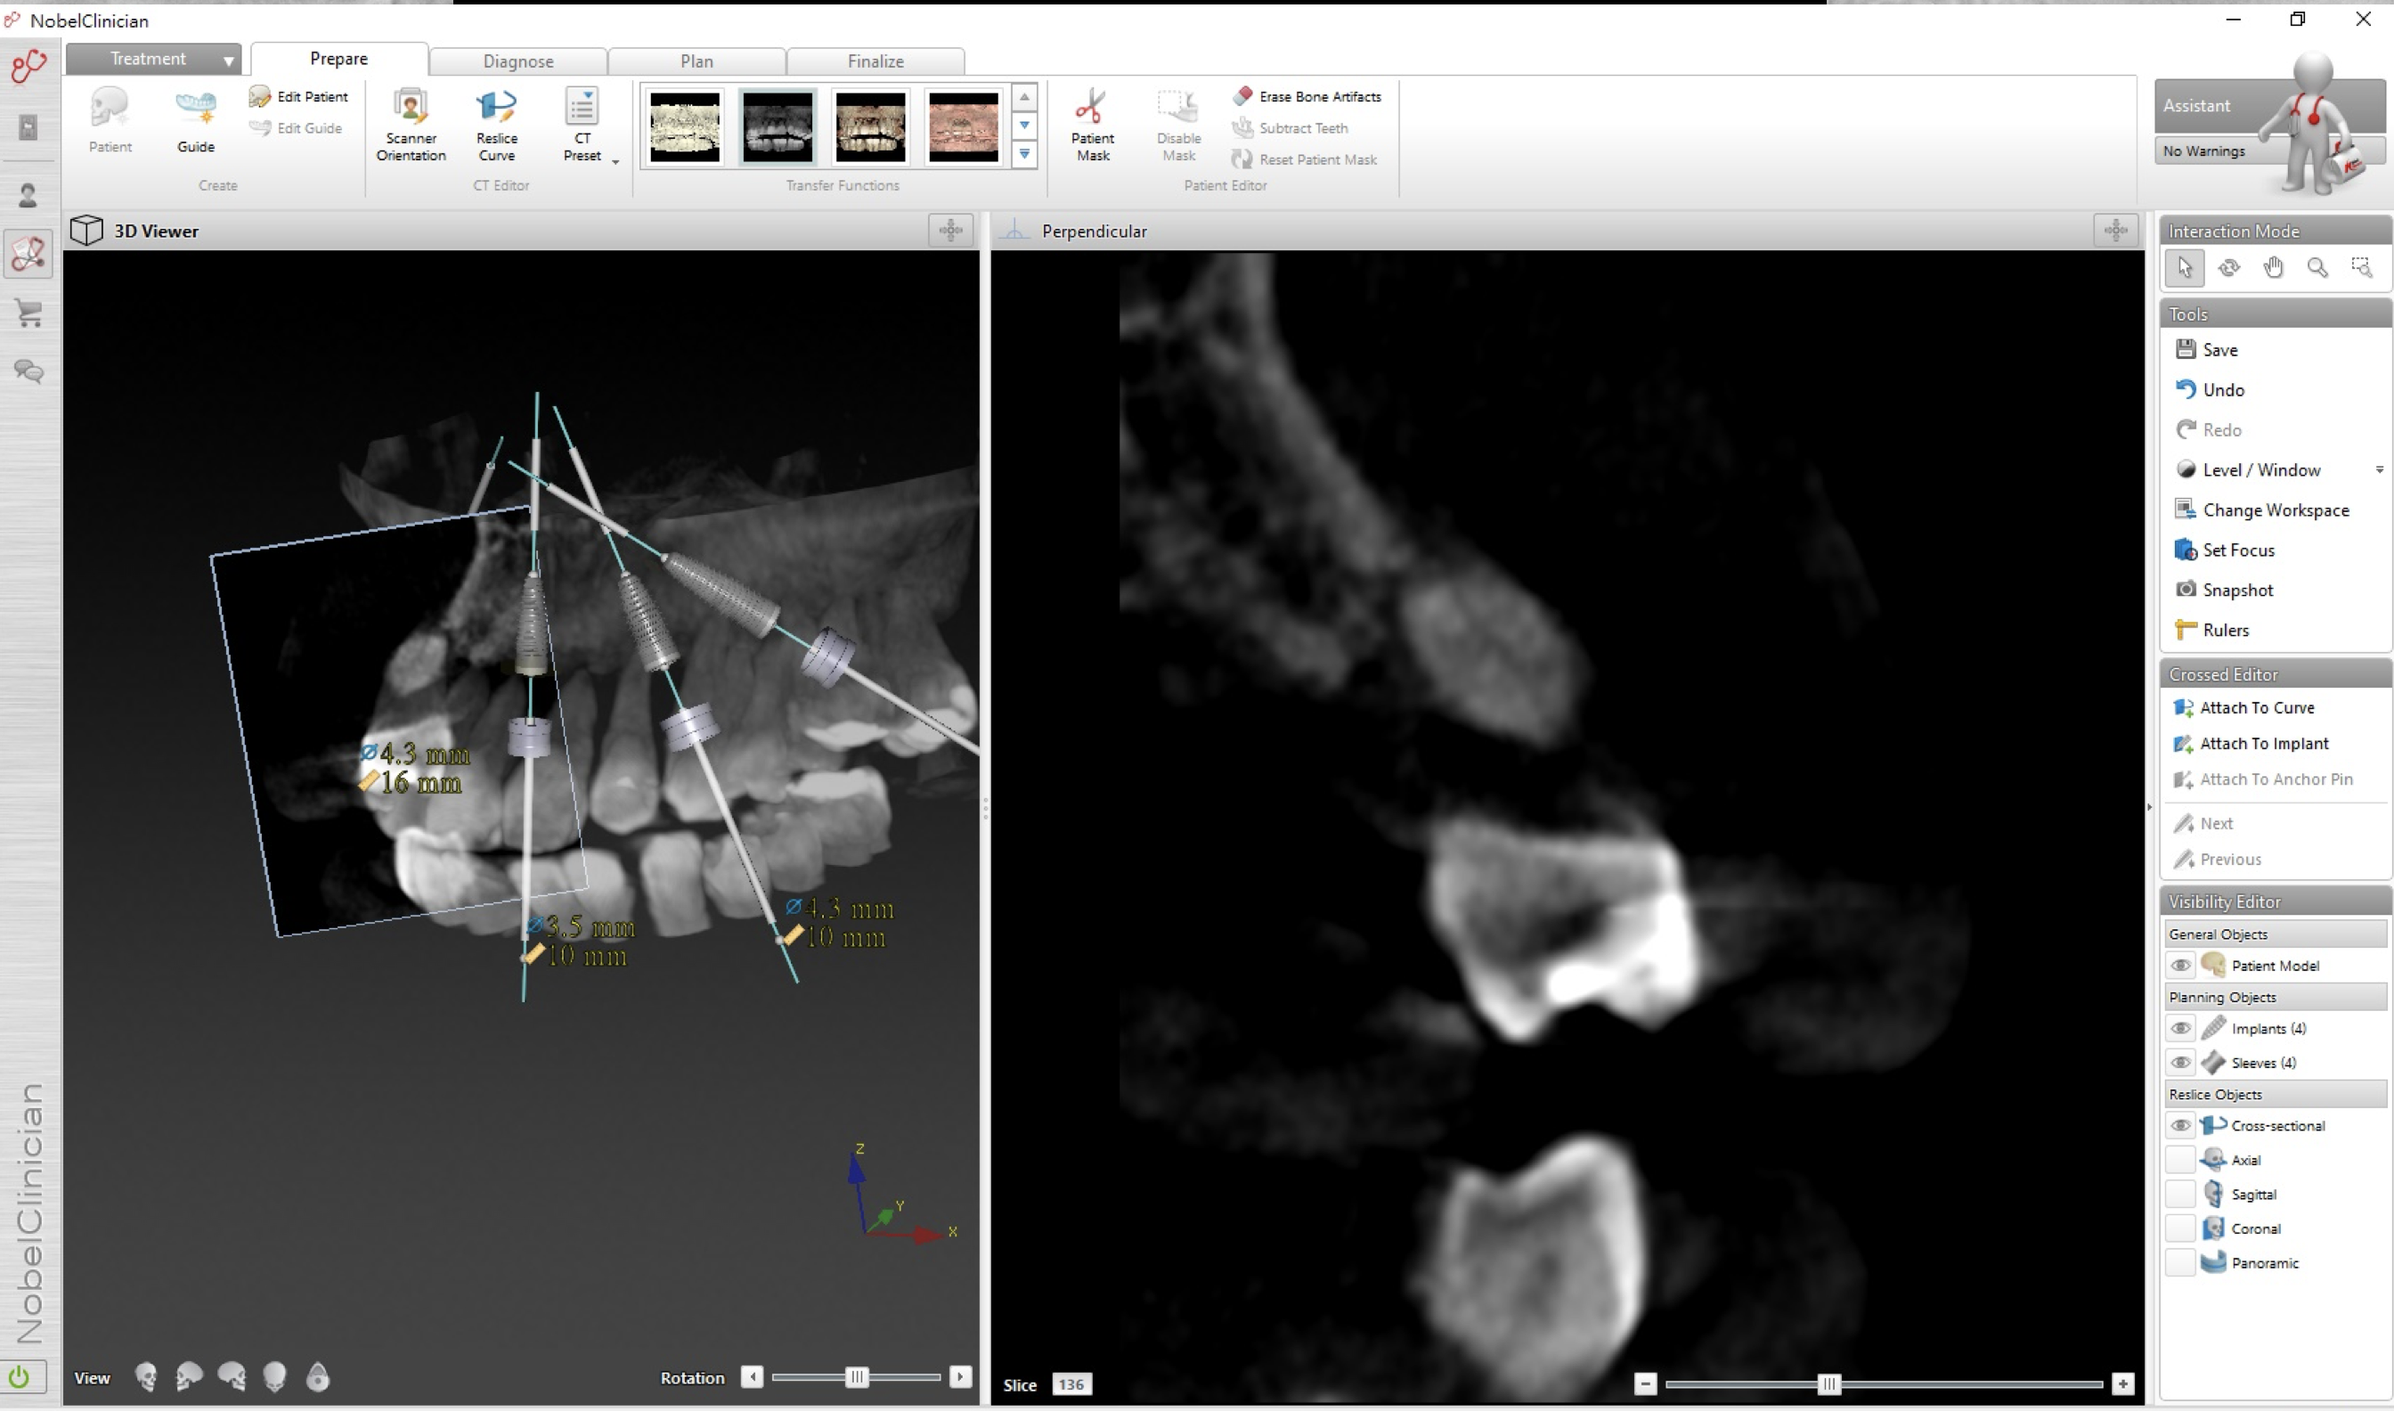Switch to the Plan tab

tap(696, 61)
